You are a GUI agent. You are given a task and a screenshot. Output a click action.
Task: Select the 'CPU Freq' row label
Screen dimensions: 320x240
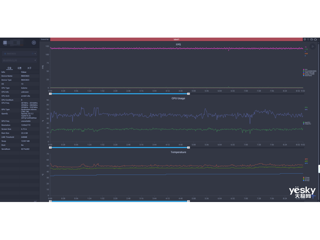click(x=5, y=103)
